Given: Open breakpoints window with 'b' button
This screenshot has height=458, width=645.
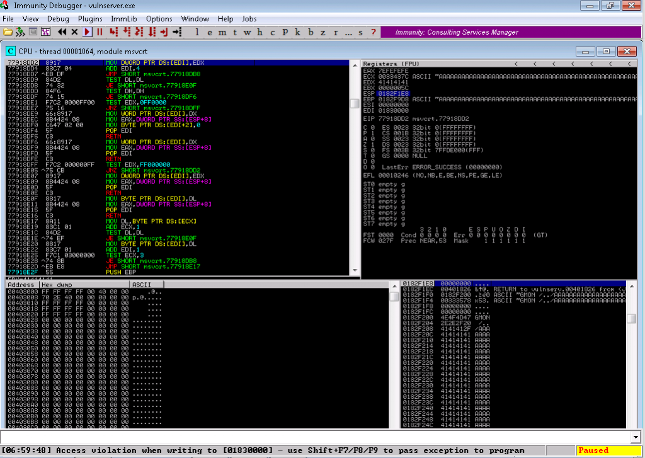Looking at the screenshot, I should point(311,32).
